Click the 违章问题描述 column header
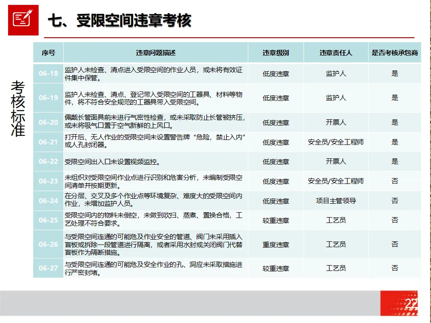This screenshot has width=431, height=323. (x=156, y=53)
